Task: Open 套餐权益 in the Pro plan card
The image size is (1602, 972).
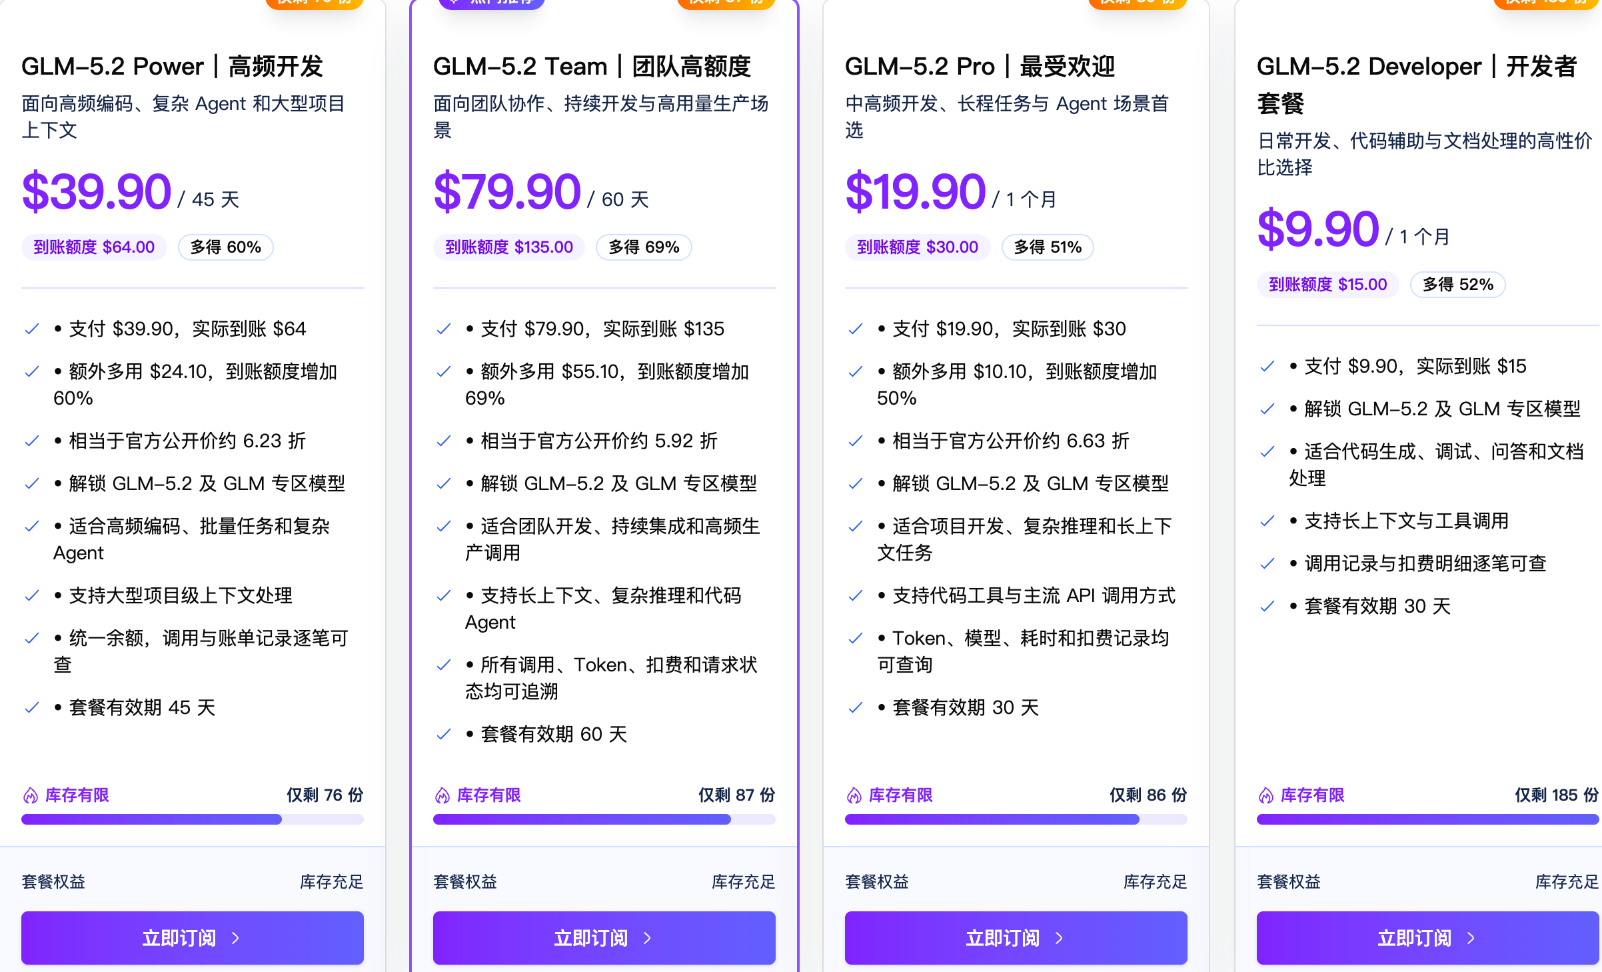Action: click(x=877, y=882)
